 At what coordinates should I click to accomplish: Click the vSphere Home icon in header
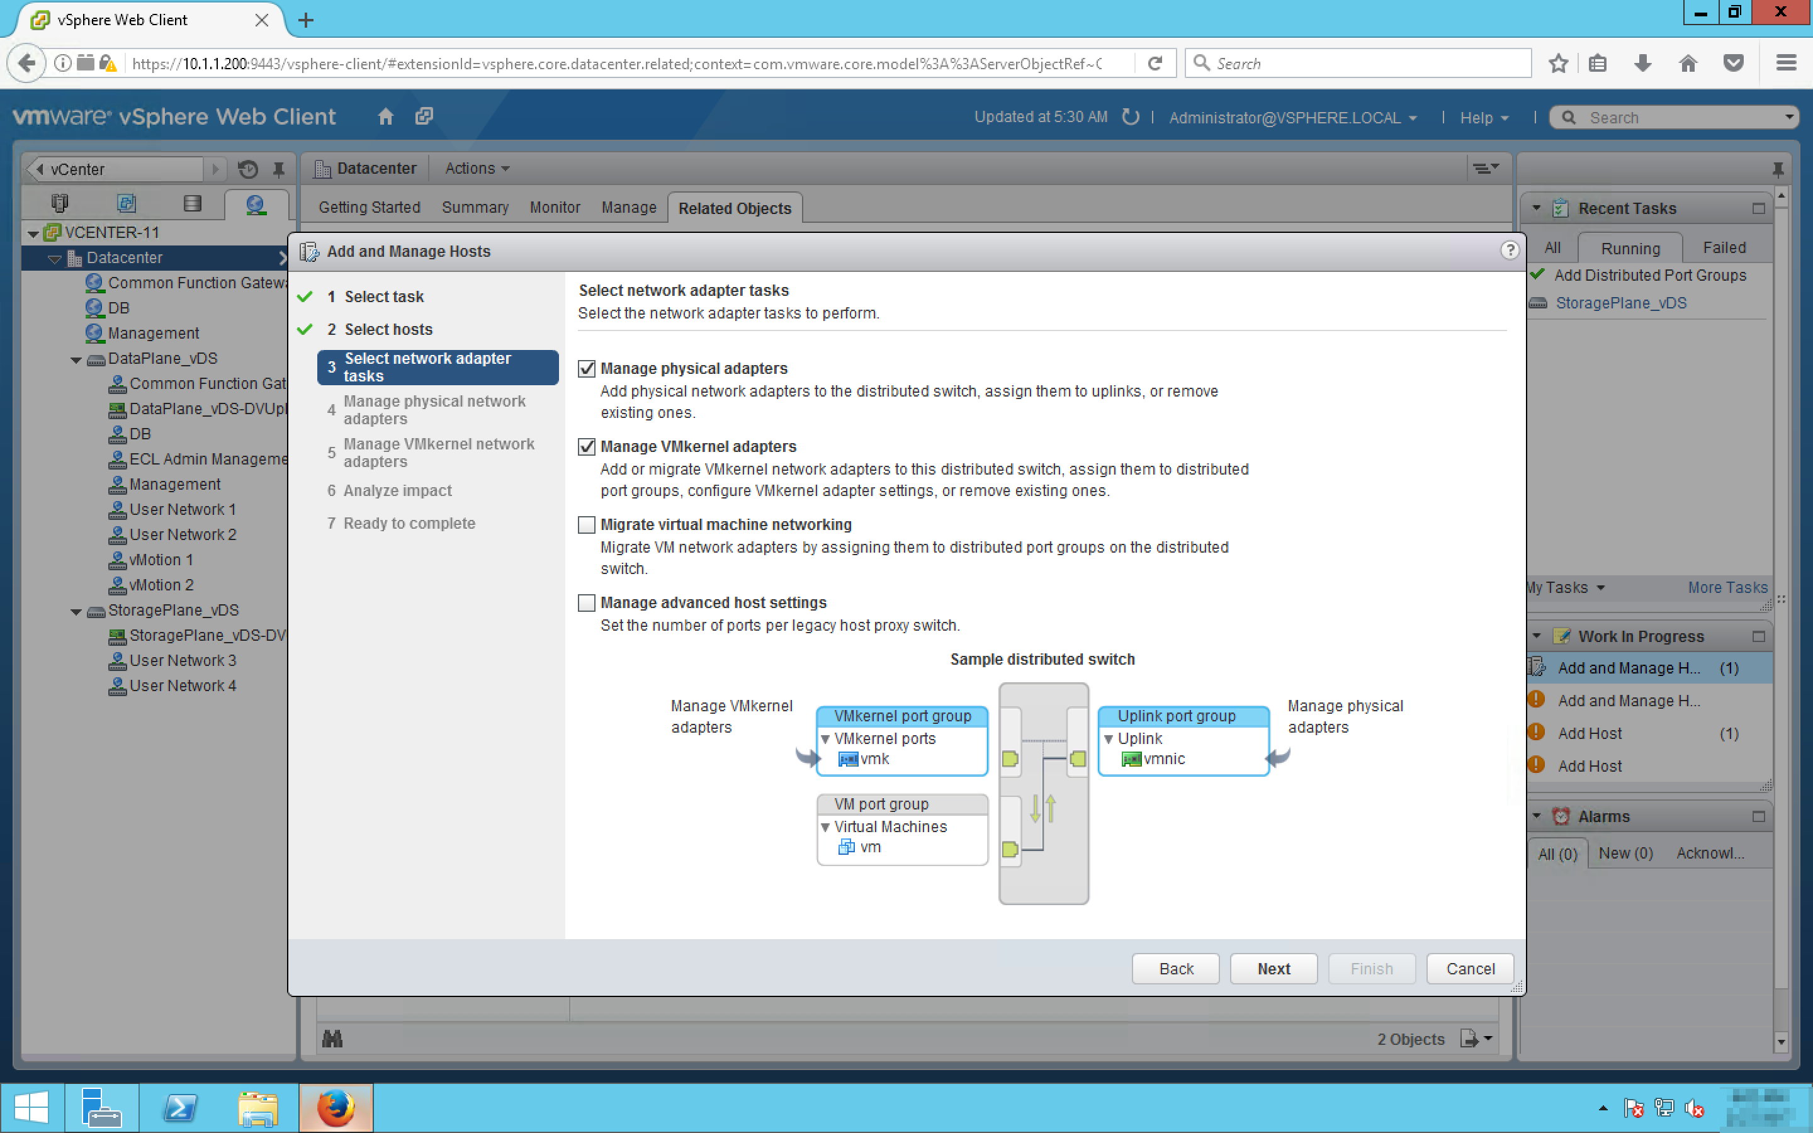pyautogui.click(x=385, y=116)
